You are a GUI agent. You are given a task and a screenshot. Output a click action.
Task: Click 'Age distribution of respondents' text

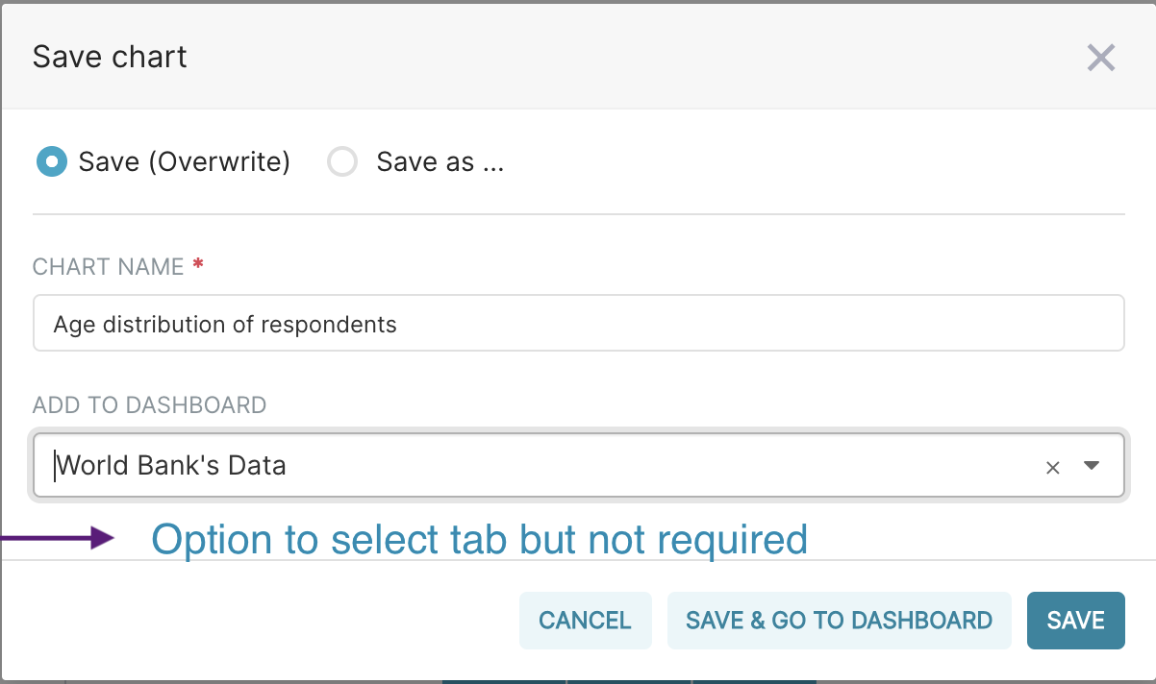click(x=225, y=325)
